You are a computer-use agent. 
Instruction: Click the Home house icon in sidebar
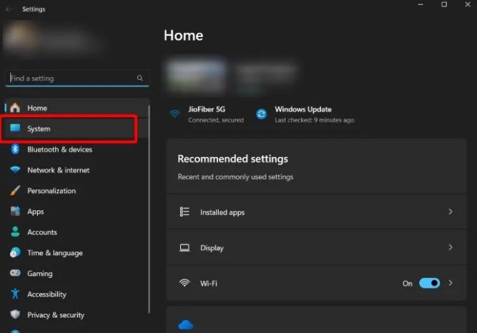coord(15,108)
